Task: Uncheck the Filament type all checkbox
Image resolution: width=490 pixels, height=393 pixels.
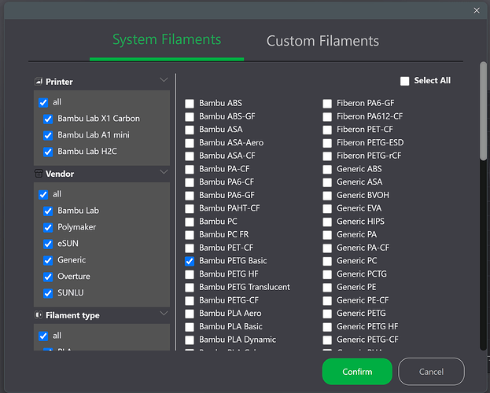Action: pyautogui.click(x=43, y=336)
